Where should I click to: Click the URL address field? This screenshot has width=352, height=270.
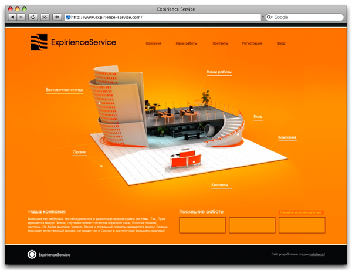pos(163,17)
